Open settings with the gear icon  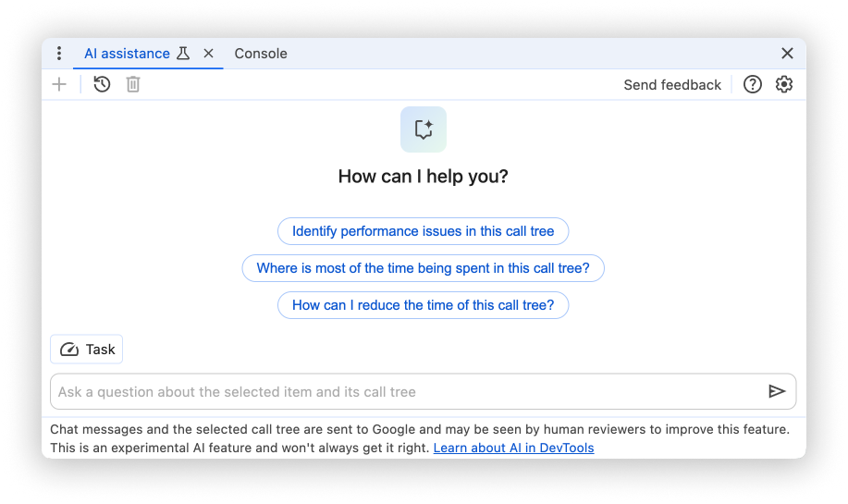tap(784, 85)
